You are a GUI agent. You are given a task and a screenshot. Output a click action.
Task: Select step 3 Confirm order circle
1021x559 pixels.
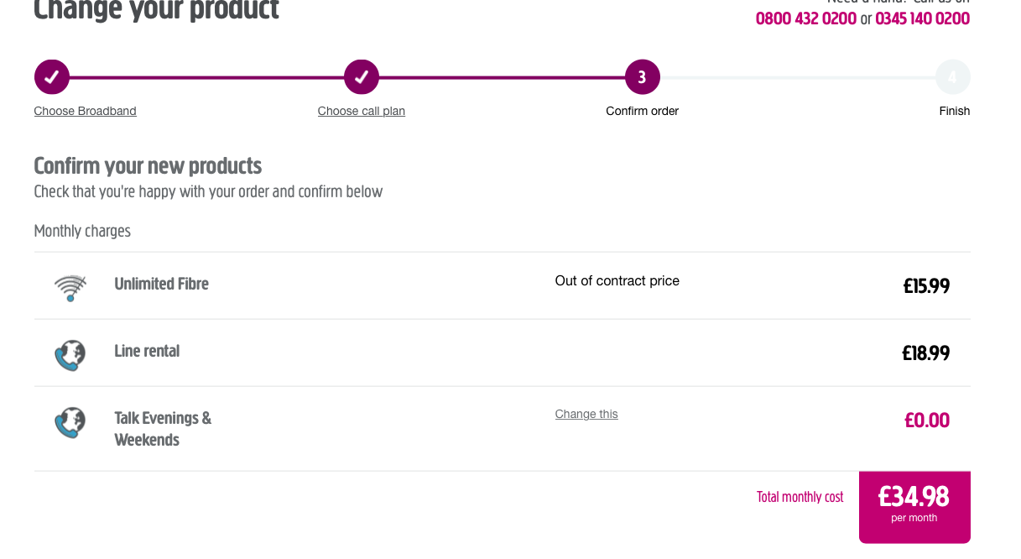tap(642, 76)
